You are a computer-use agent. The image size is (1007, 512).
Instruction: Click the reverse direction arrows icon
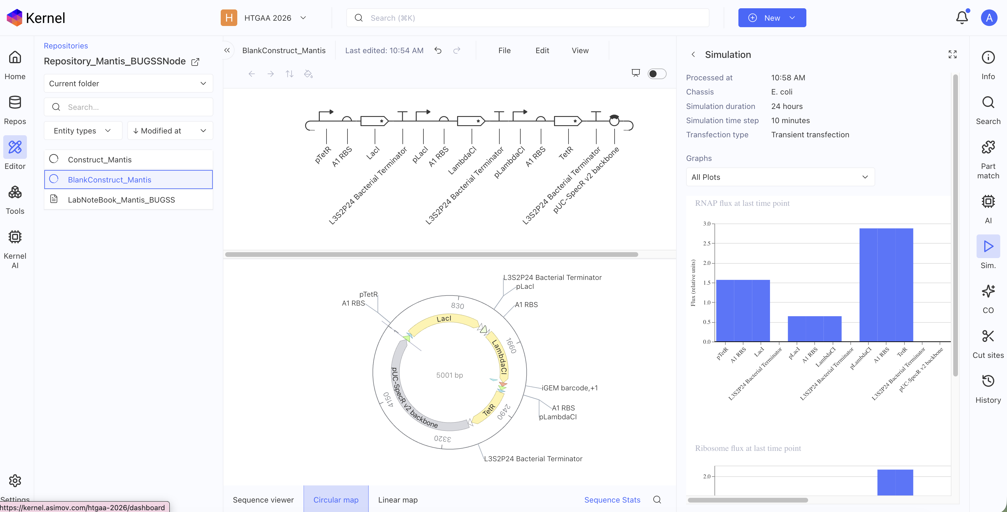click(289, 74)
